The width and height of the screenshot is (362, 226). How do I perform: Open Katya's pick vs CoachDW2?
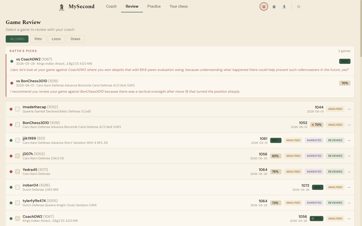click(x=180, y=65)
